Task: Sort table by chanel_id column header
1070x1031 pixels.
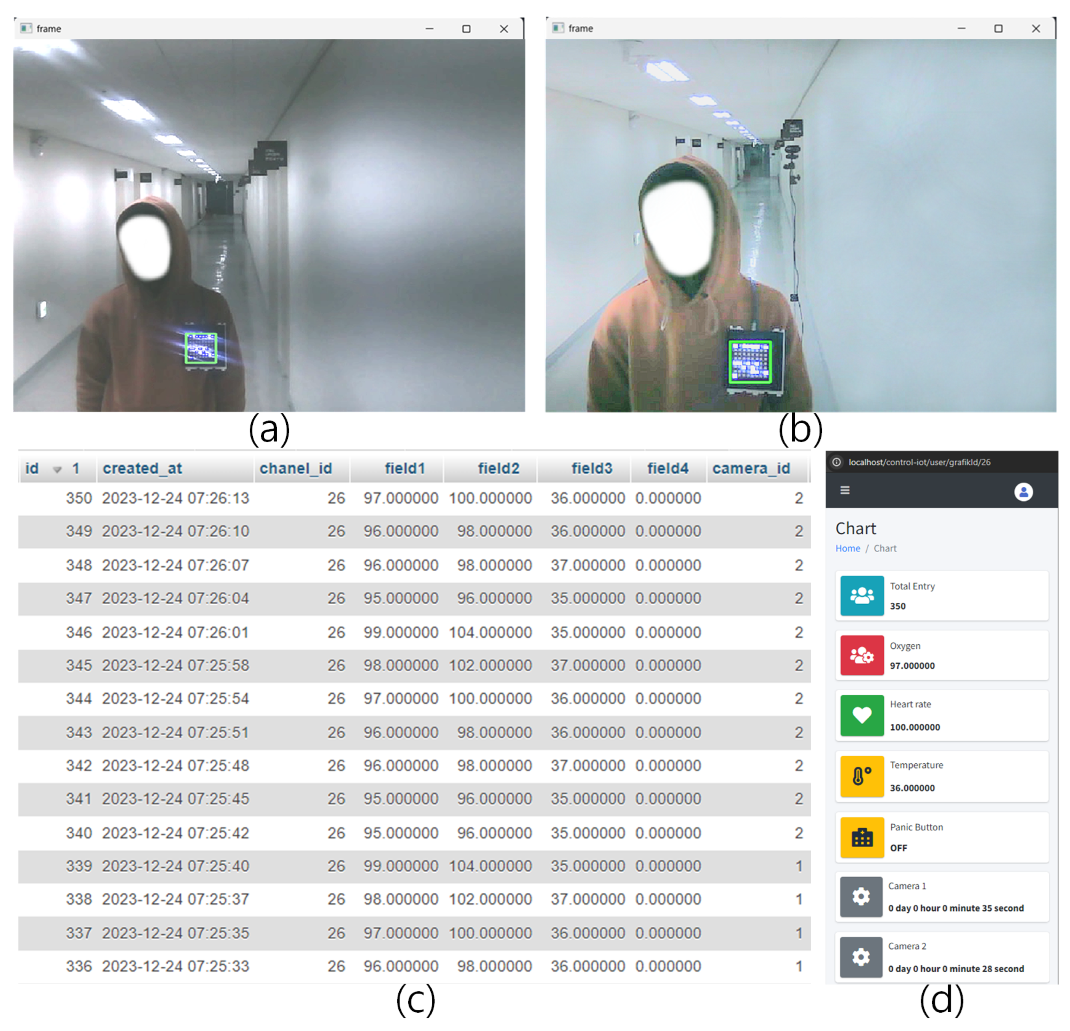Action: pyautogui.click(x=295, y=468)
